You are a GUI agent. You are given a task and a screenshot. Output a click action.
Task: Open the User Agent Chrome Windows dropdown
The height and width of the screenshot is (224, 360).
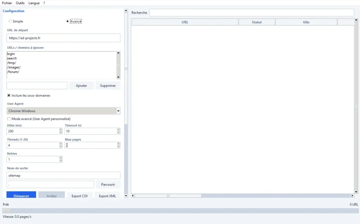[63, 111]
